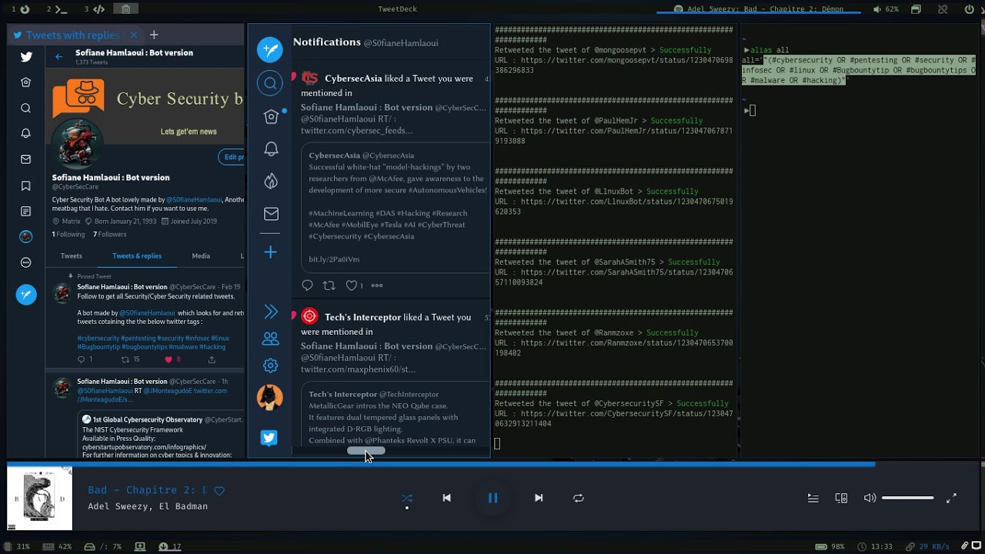Open the connect to device icon
985x554 pixels.
click(x=841, y=498)
